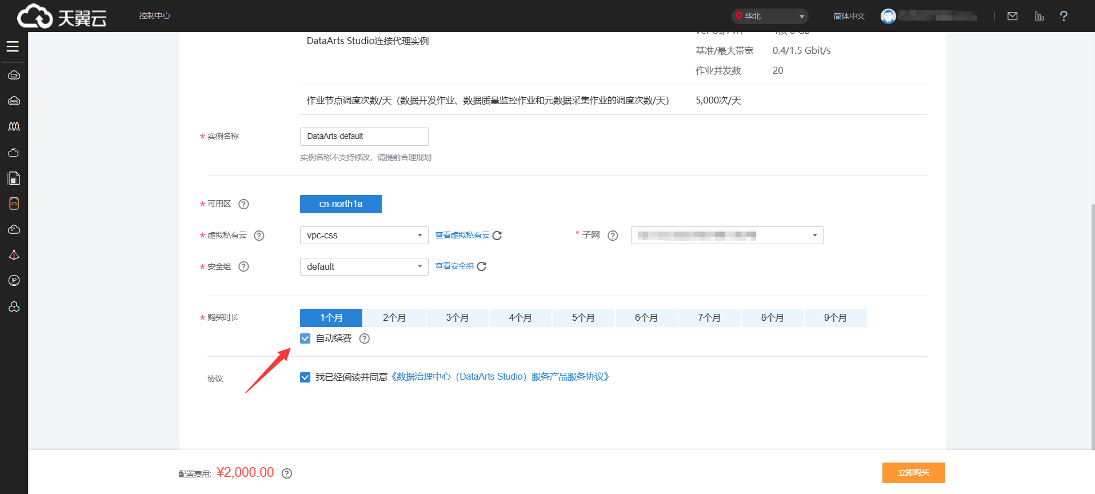Select availability zone cn-north1a
The image size is (1095, 494).
click(341, 204)
